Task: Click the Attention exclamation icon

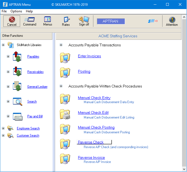Action: [x=172, y=19]
